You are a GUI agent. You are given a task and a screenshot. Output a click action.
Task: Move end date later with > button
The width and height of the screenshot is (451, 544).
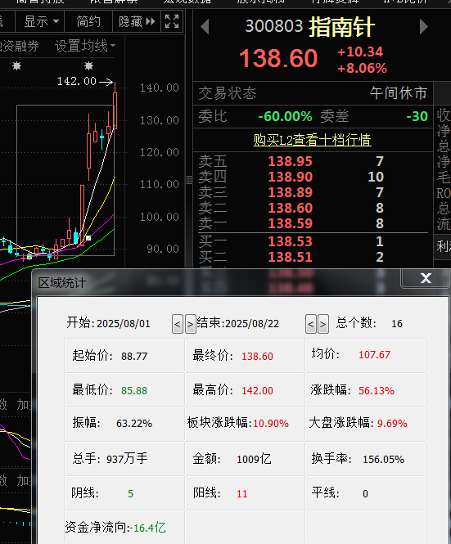323,325
